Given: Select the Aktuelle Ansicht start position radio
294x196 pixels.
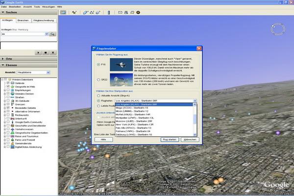Looking at the screenshot, I should tap(98, 96).
